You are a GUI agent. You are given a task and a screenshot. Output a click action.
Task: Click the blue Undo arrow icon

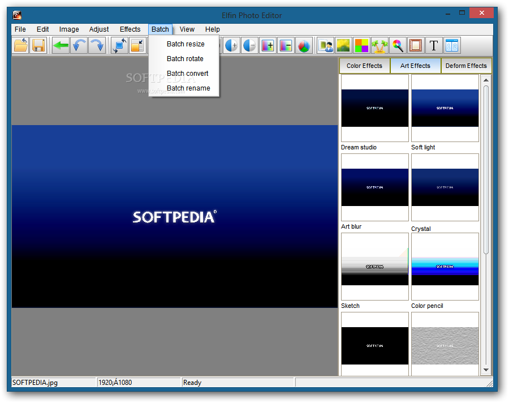coord(79,45)
